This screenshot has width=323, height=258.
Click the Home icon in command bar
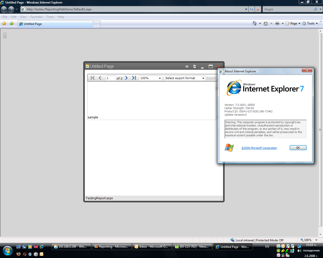coord(255,23)
